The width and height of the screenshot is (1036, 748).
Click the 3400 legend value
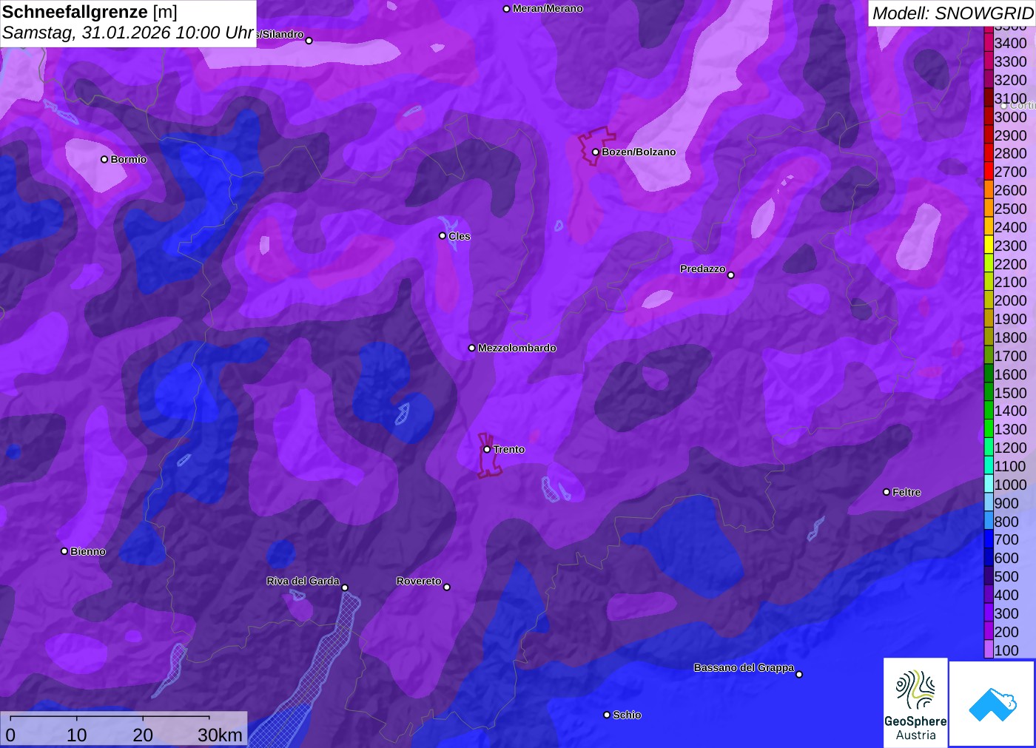tap(1010, 43)
